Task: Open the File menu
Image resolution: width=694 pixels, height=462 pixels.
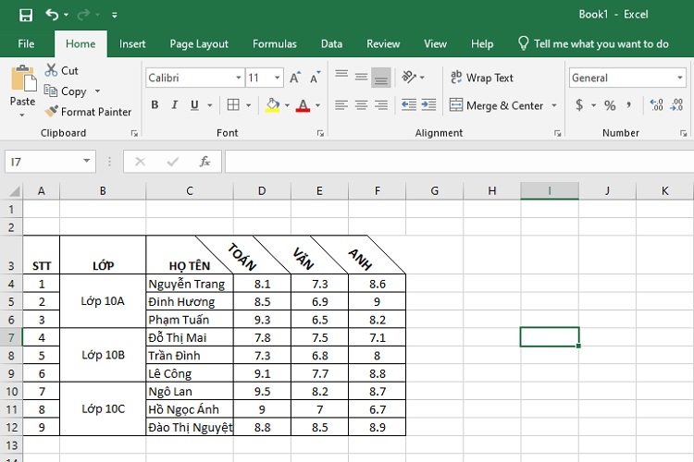Action: (26, 43)
